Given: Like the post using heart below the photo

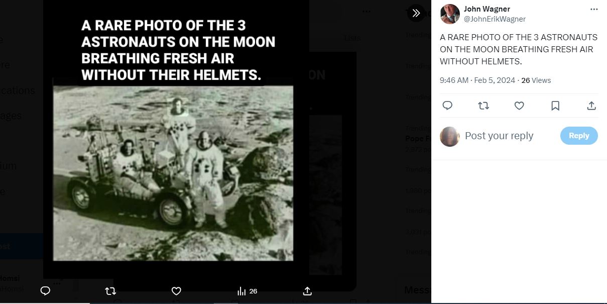Looking at the screenshot, I should point(176,291).
